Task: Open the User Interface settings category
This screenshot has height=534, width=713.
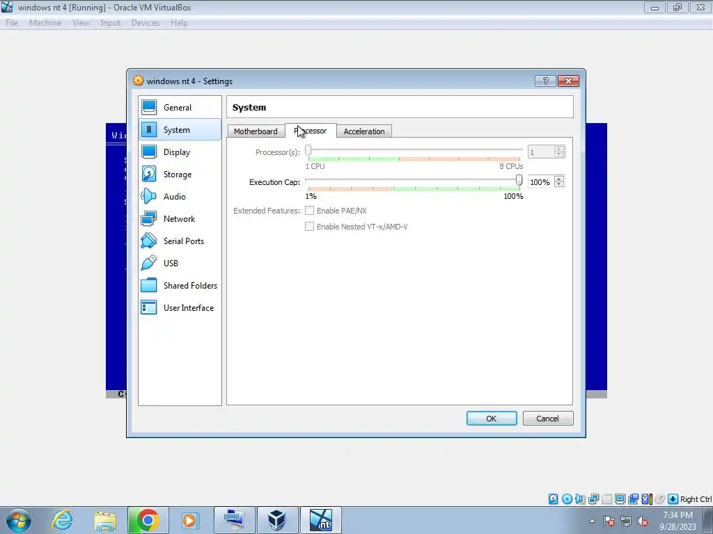Action: [x=180, y=308]
